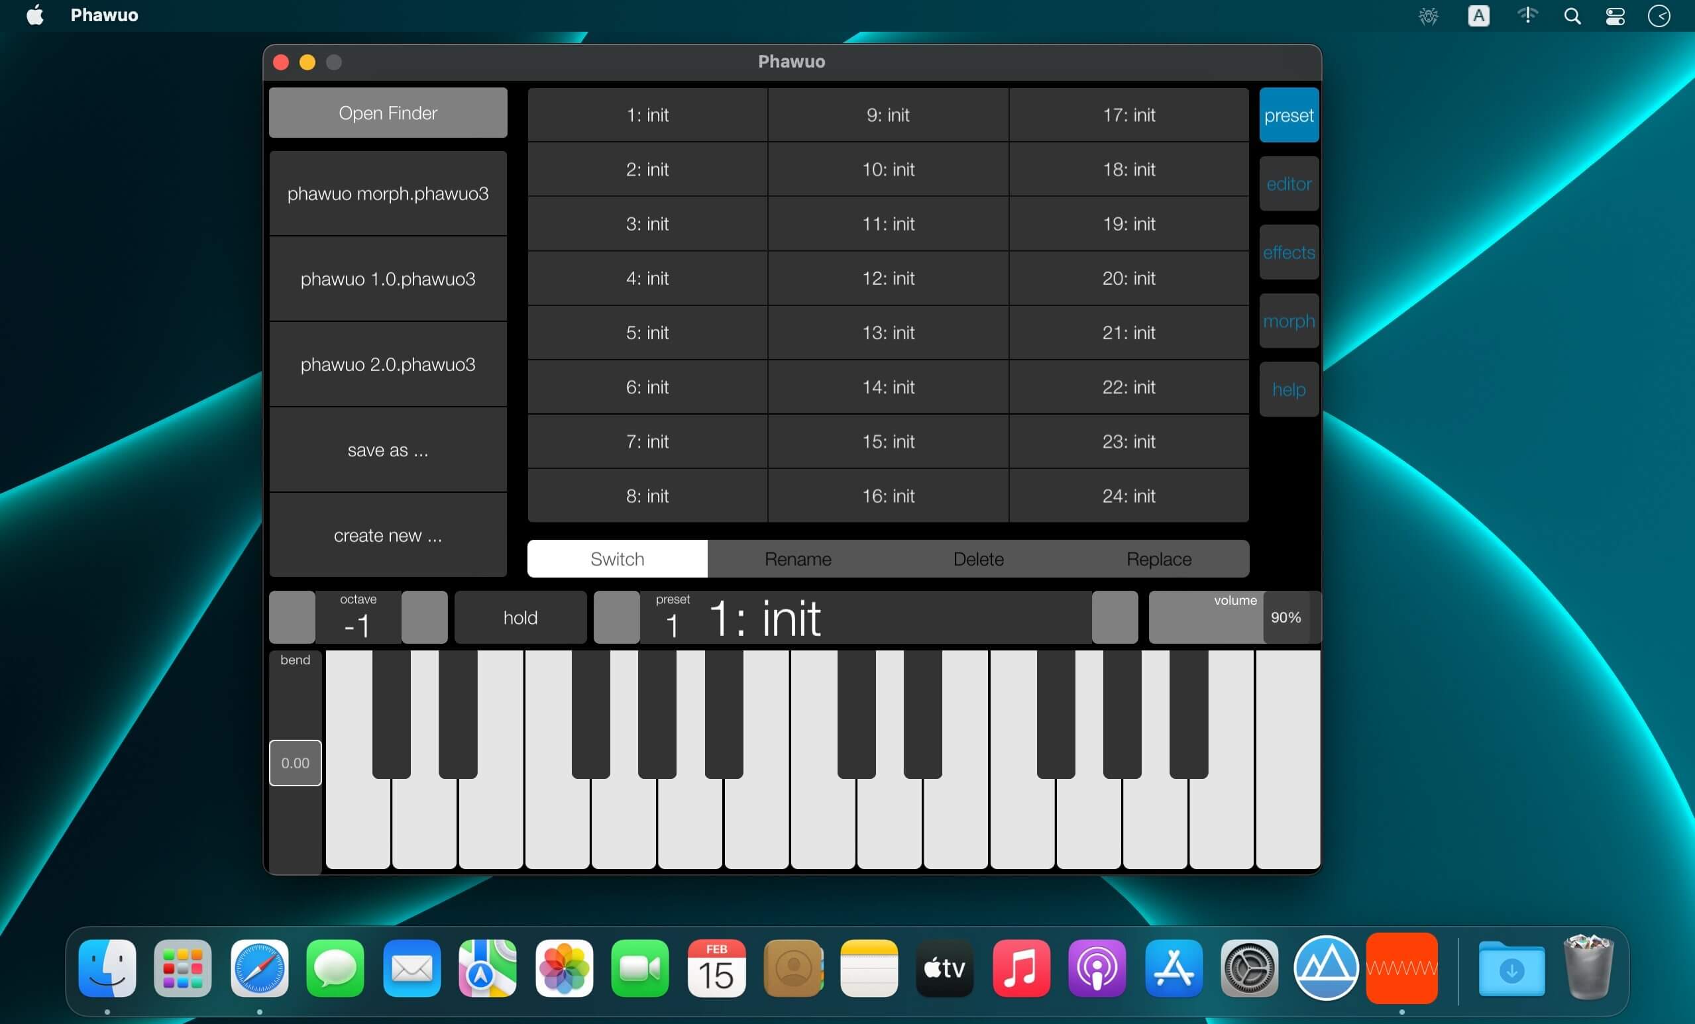Launch FaceTime from the Dock
The height and width of the screenshot is (1024, 1695).
641,968
